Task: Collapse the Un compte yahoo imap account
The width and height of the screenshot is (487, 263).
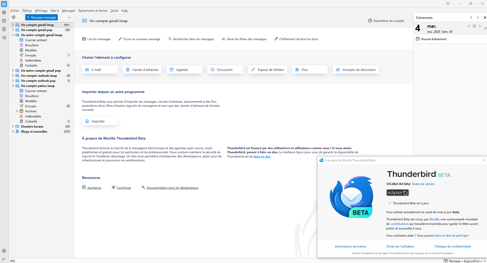Action: click(13, 86)
